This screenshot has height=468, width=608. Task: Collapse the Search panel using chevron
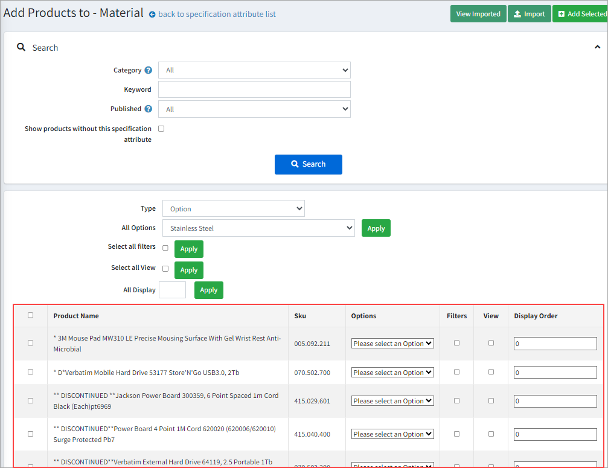597,48
